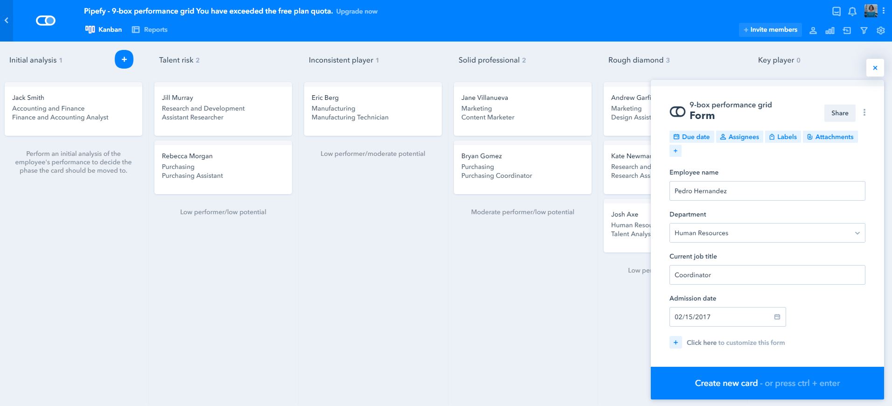Open the Admission date calendar picker
The height and width of the screenshot is (406, 892).
coord(777,317)
